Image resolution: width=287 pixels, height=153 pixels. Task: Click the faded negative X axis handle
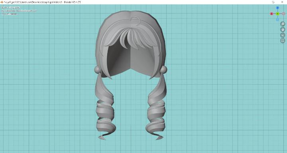(x=283, y=14)
